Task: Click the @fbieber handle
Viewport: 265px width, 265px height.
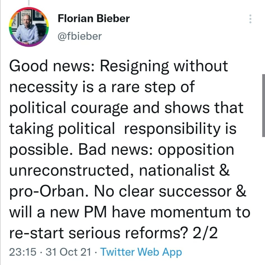Action: (79, 36)
